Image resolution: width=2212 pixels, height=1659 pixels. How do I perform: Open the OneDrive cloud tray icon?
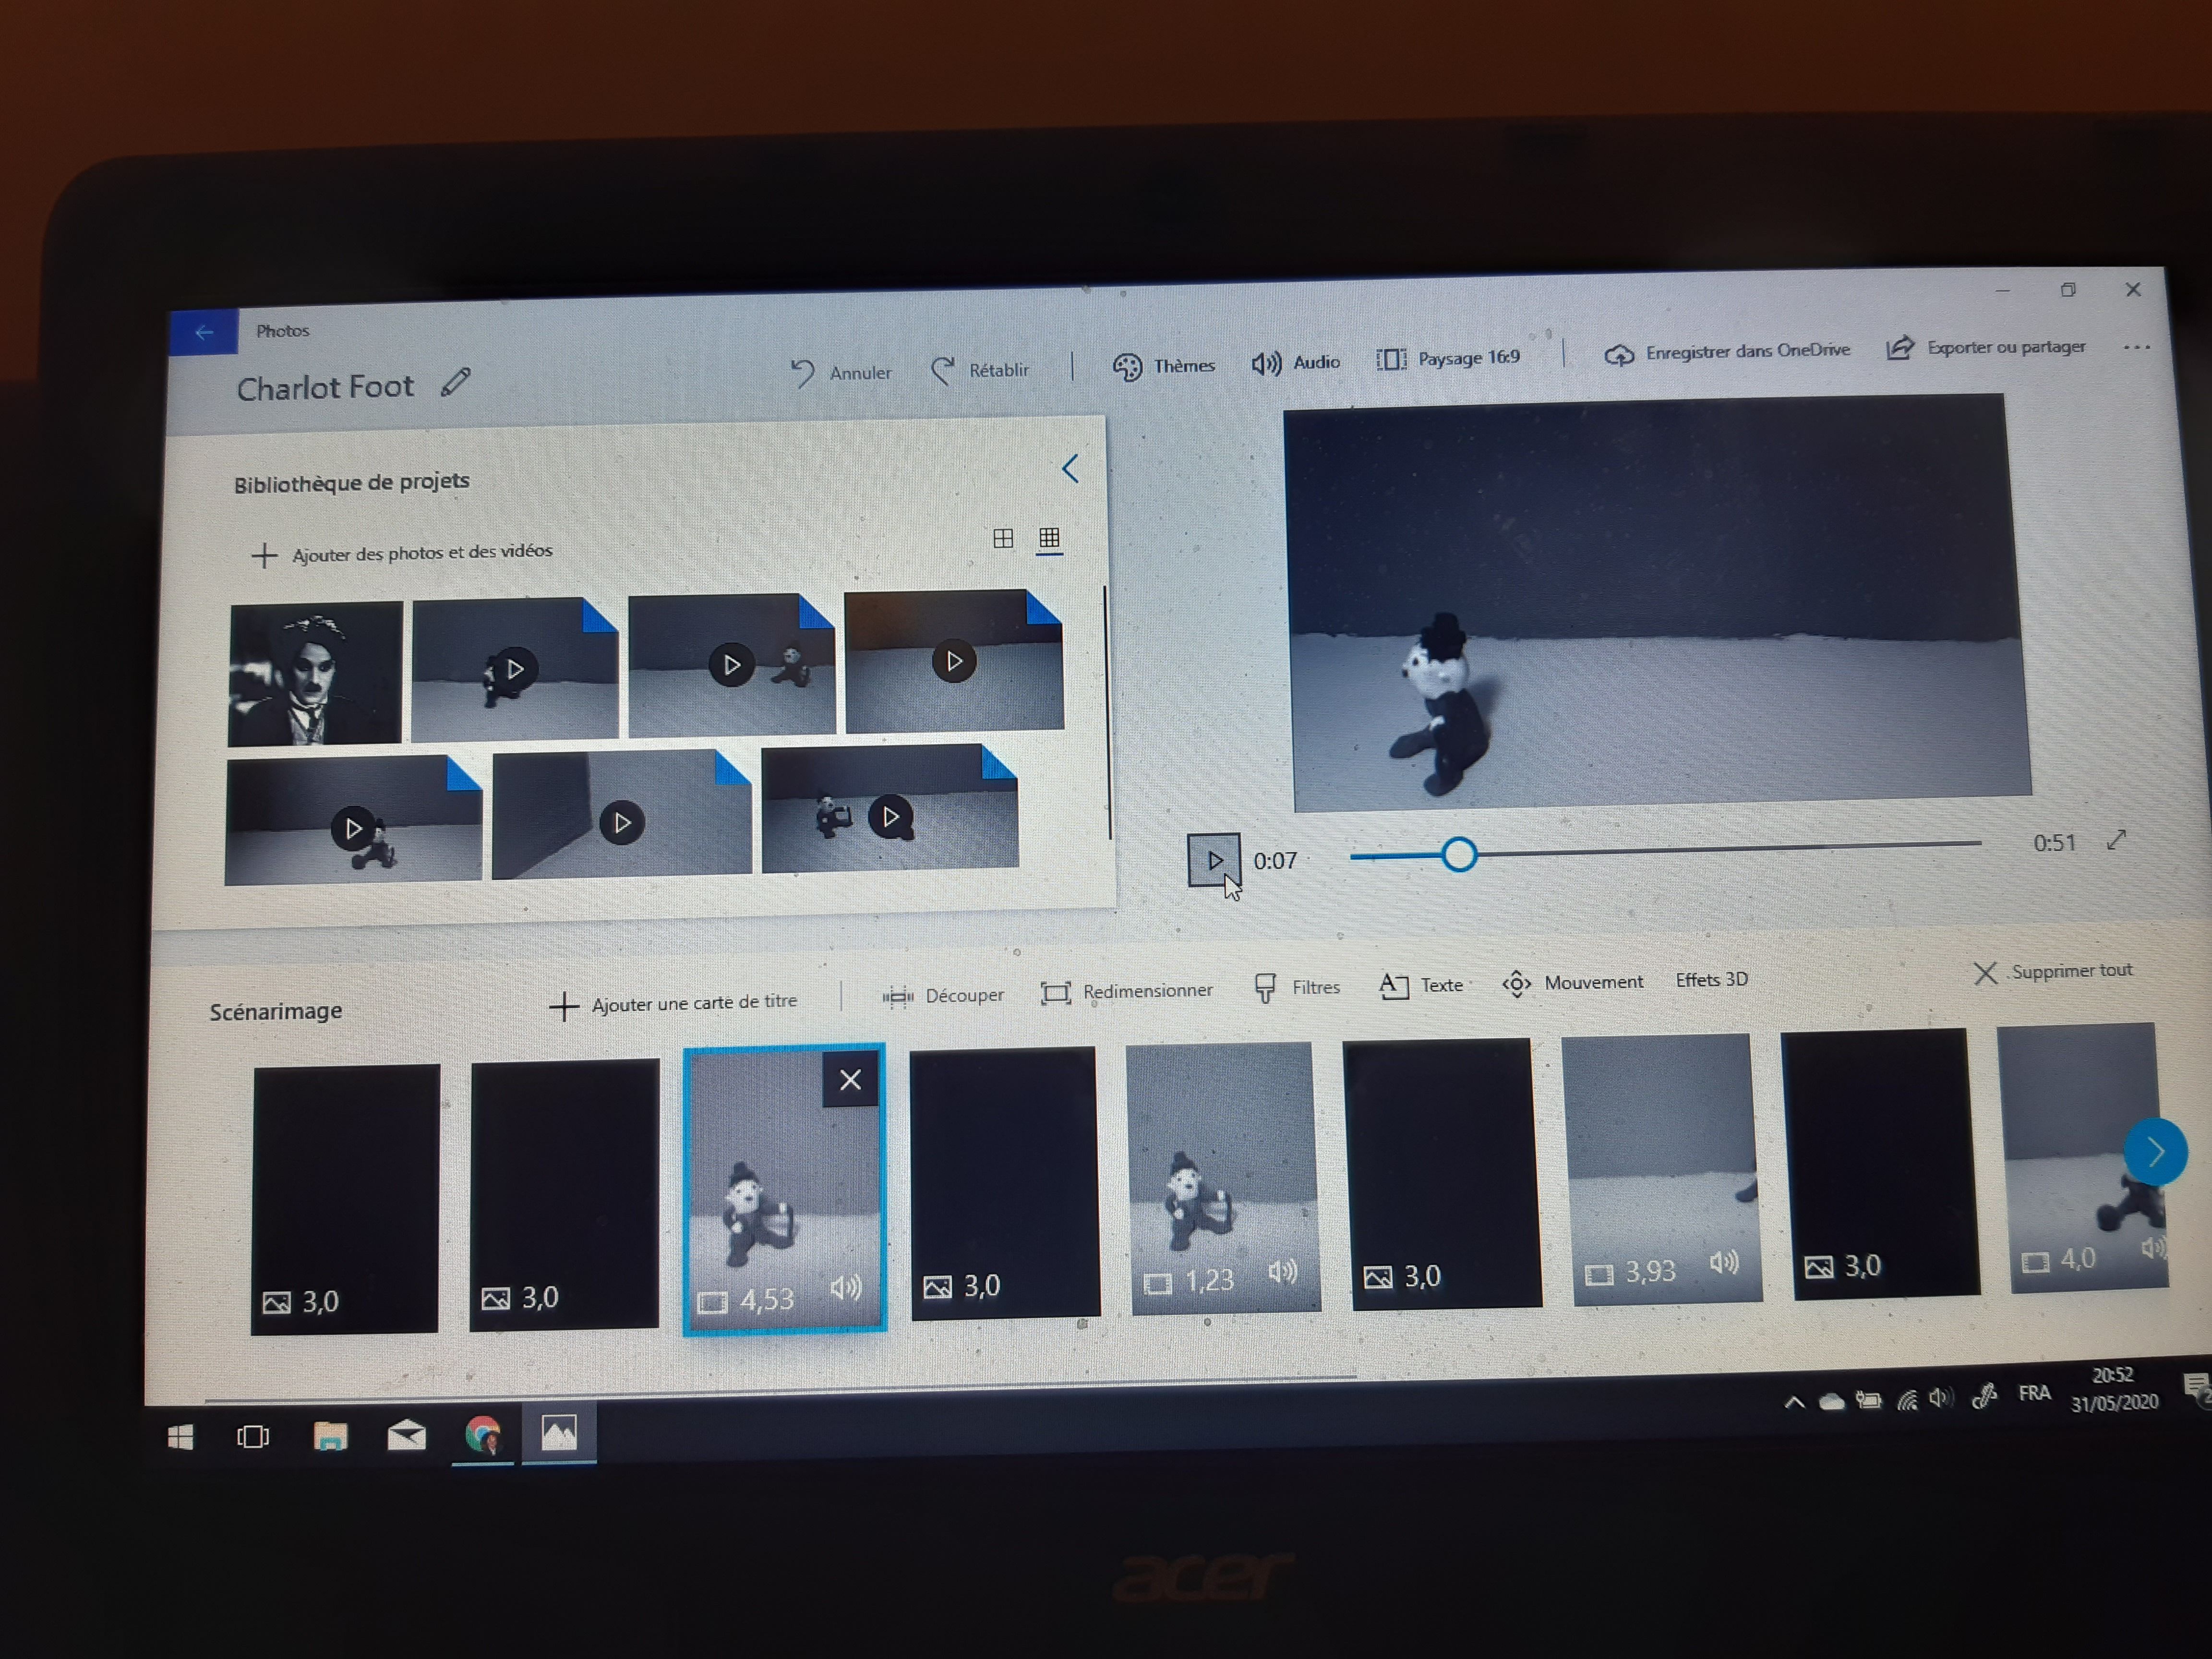click(1831, 1402)
